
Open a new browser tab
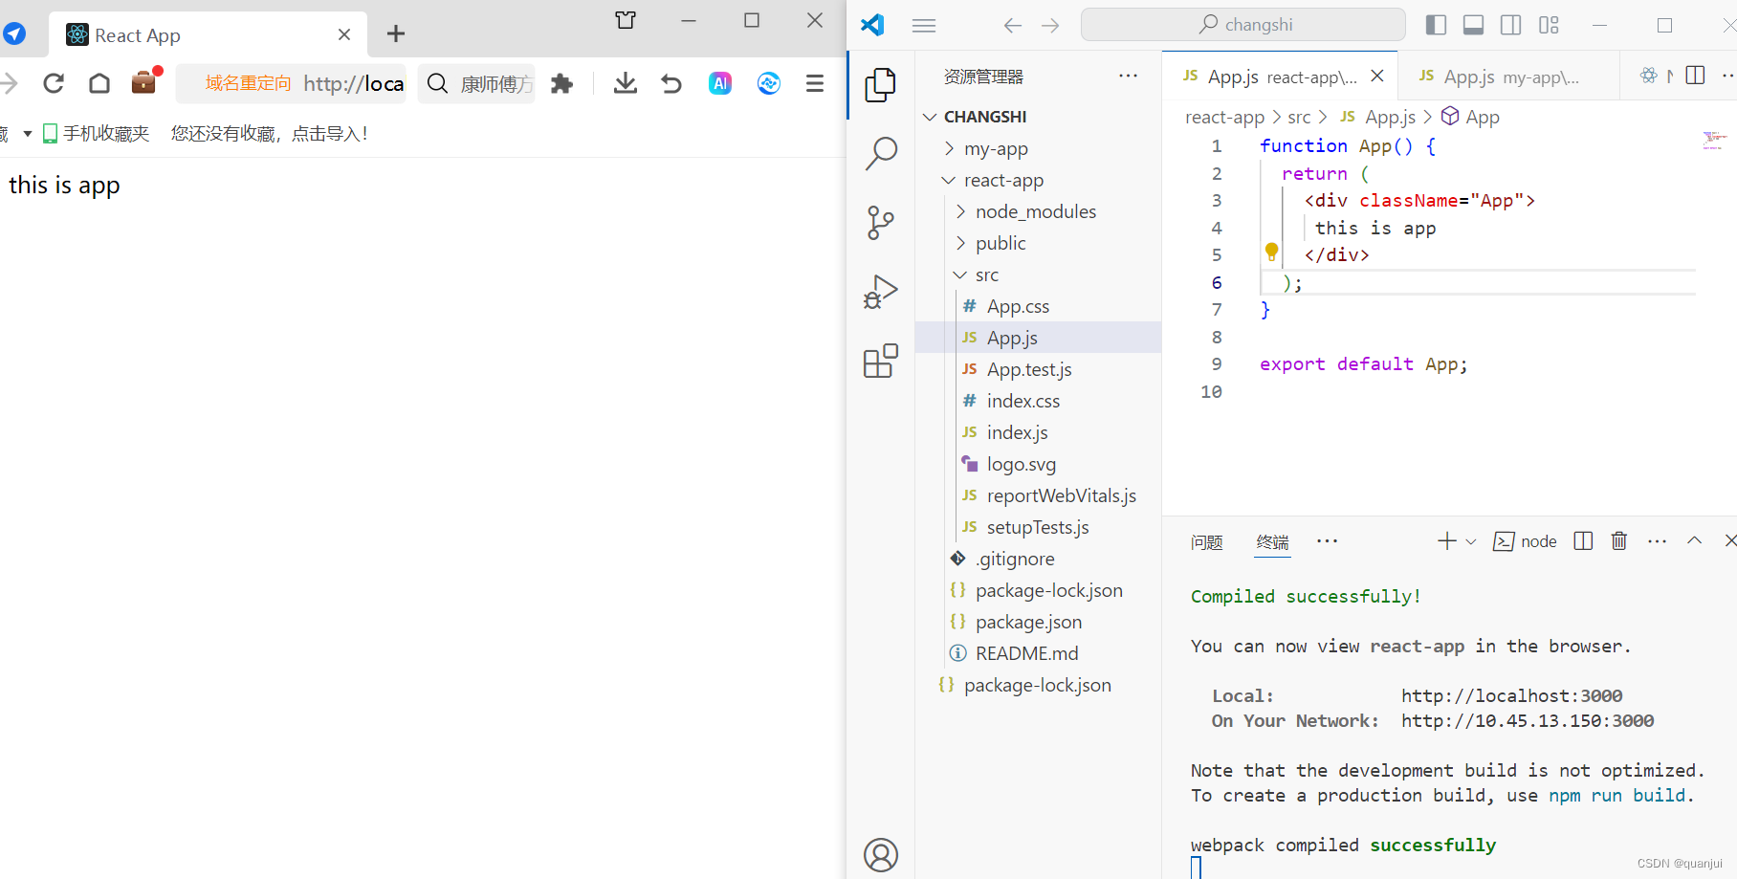click(396, 34)
